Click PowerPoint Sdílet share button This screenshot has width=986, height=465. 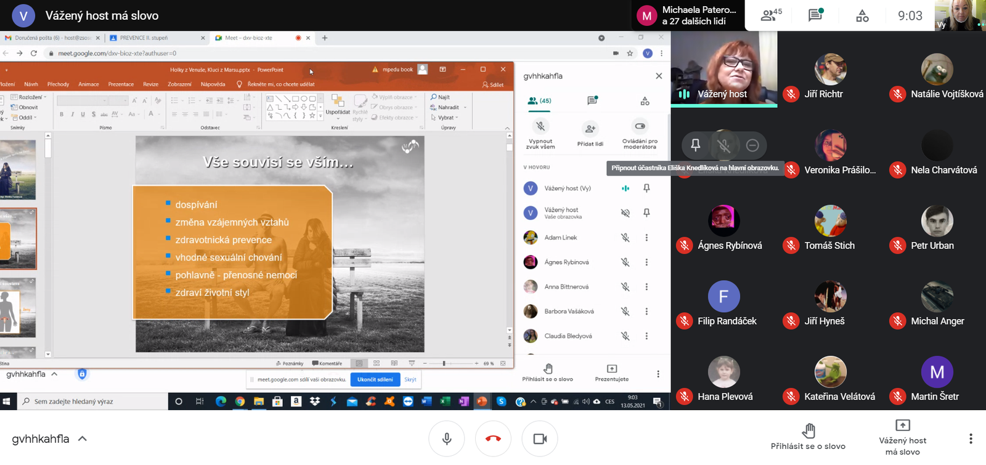point(493,84)
